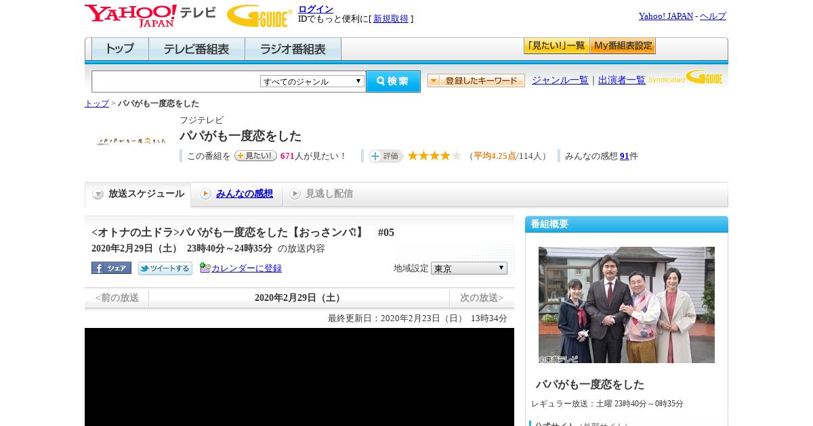Click the レギュラー放送 schedule text
Screen dimensions: 813x426
607,404
